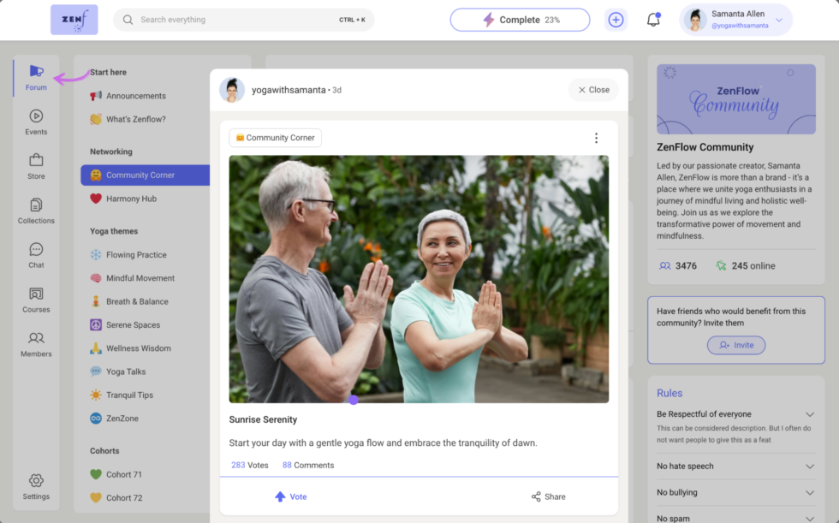Open the Courses icon in sidebar

36,294
